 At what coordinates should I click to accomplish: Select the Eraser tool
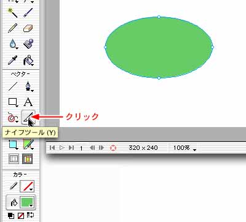click(x=28, y=28)
